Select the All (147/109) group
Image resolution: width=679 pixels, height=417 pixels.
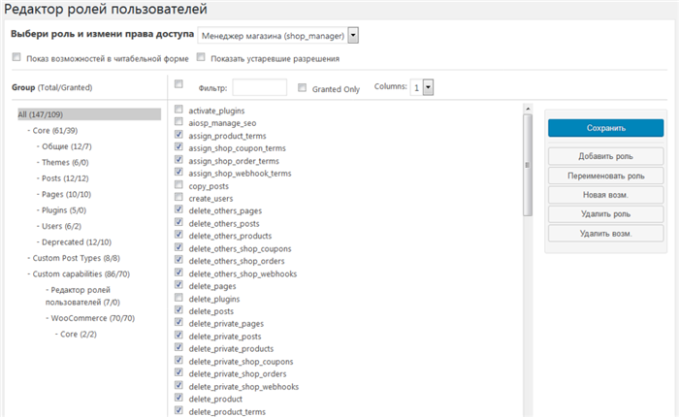89,114
